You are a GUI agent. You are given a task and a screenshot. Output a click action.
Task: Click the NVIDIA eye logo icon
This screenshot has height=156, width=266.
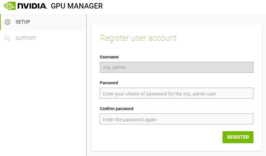(x=10, y=6)
